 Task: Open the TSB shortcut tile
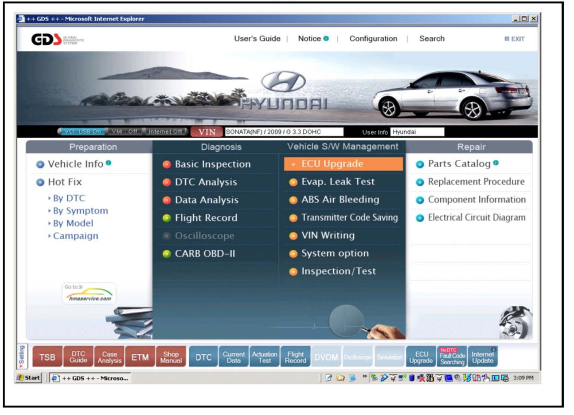pos(47,357)
